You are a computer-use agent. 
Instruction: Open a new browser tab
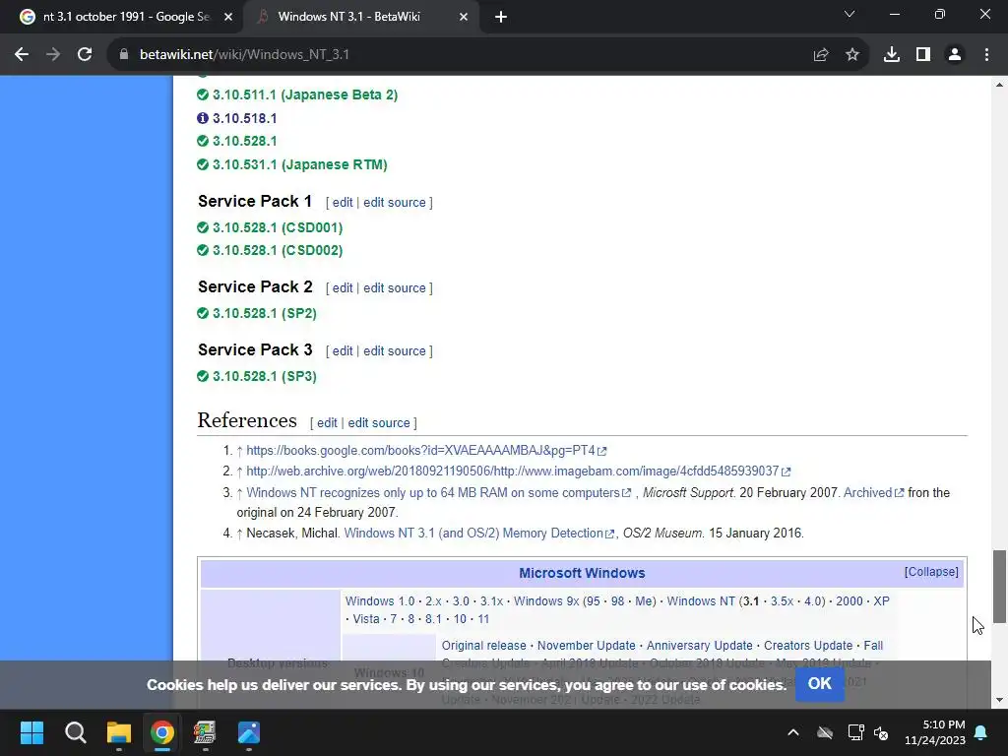501,17
